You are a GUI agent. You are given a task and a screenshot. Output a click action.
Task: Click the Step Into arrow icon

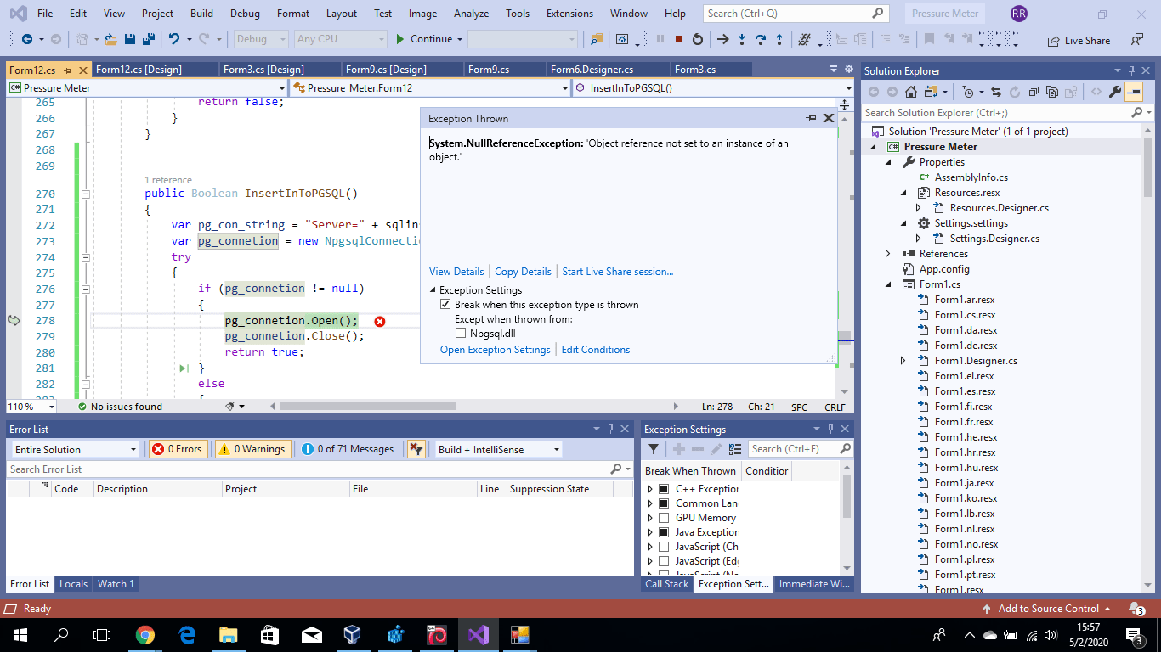pyautogui.click(x=742, y=39)
